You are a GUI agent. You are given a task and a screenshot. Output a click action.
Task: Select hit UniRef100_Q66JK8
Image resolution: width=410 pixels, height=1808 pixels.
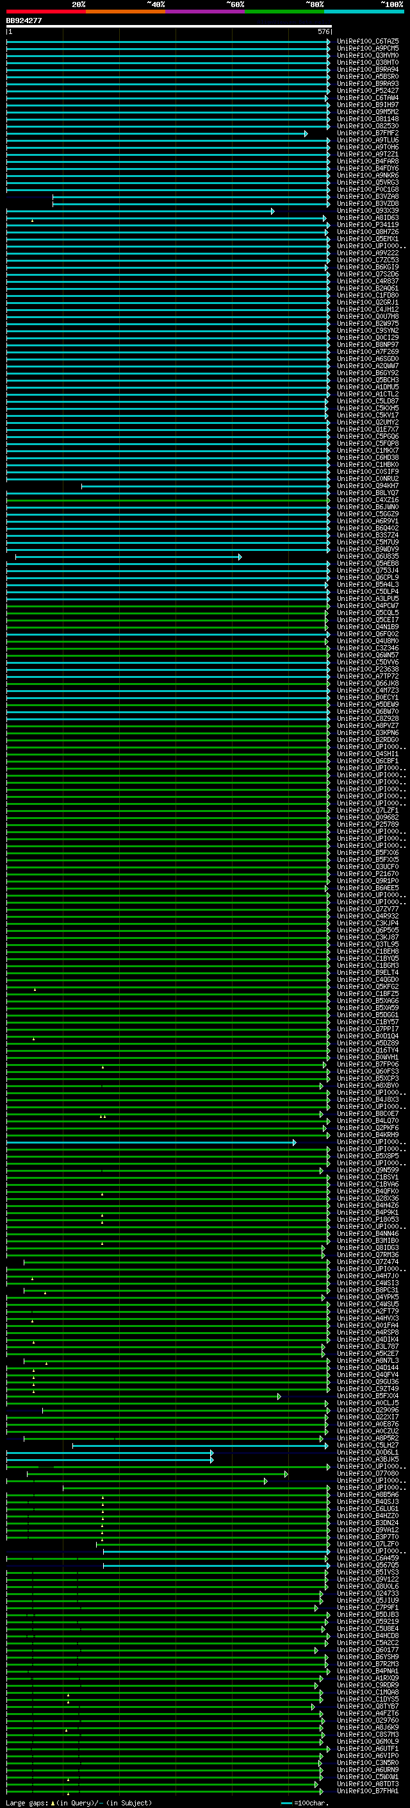point(368,683)
